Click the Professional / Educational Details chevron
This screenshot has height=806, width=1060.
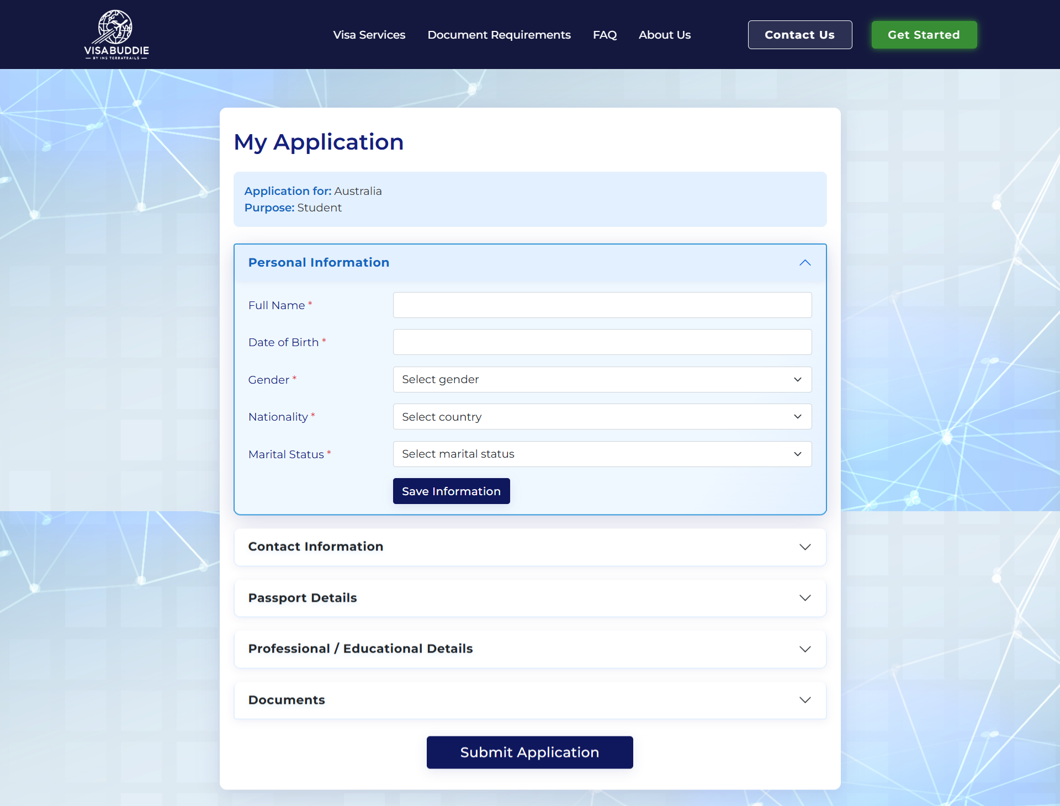805,649
